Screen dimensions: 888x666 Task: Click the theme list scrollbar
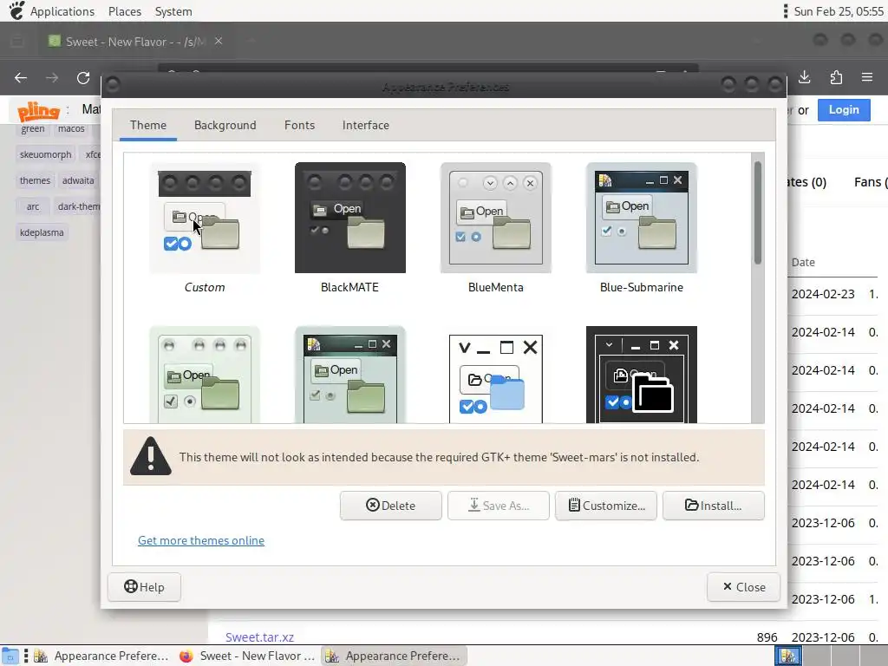pyautogui.click(x=758, y=213)
